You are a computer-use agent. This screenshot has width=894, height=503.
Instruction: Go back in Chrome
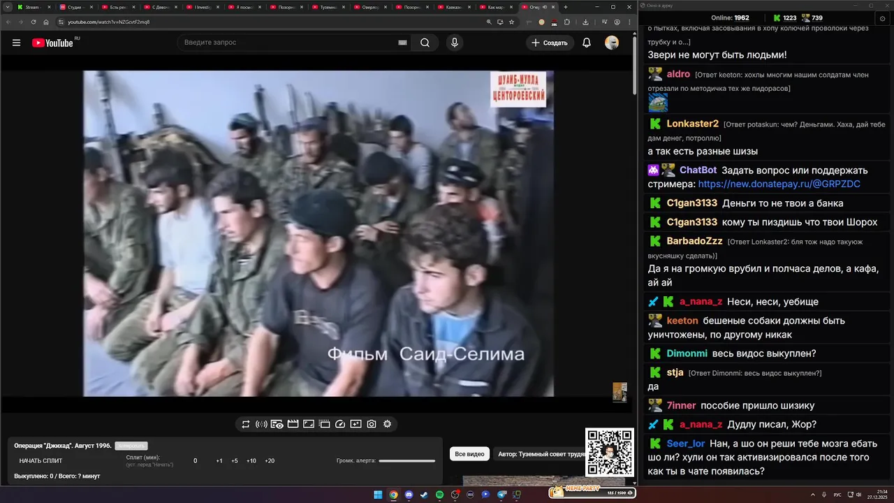tap(8, 22)
